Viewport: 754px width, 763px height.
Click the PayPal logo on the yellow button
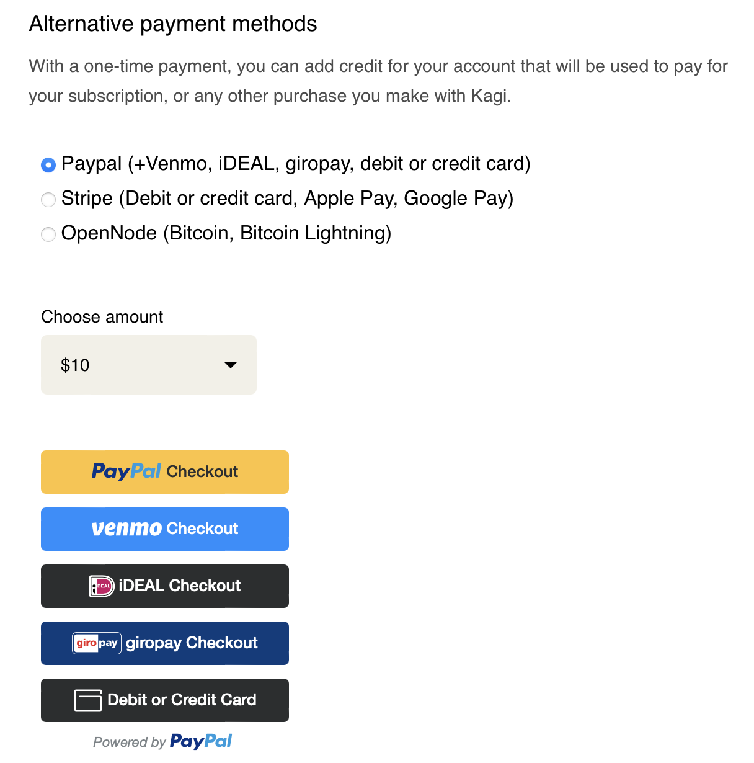(x=126, y=471)
